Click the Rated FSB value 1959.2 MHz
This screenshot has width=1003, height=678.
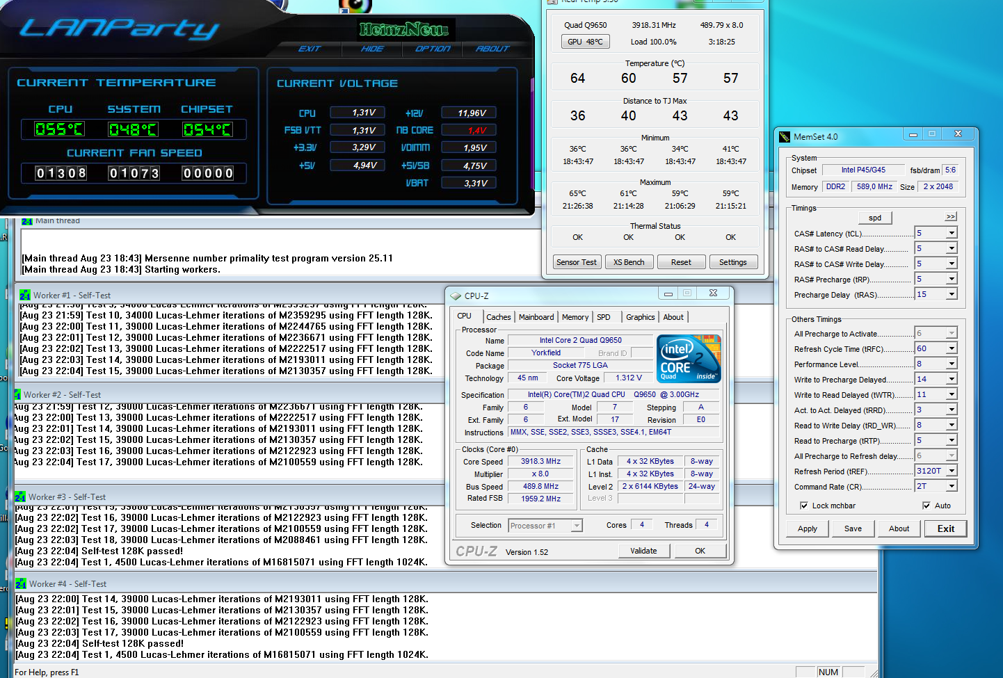(540, 499)
